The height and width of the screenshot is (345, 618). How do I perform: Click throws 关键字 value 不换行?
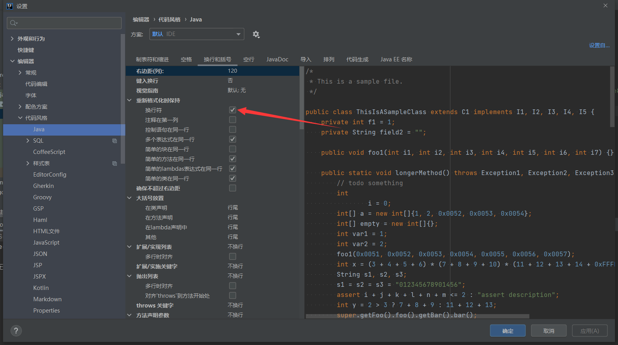click(x=235, y=305)
